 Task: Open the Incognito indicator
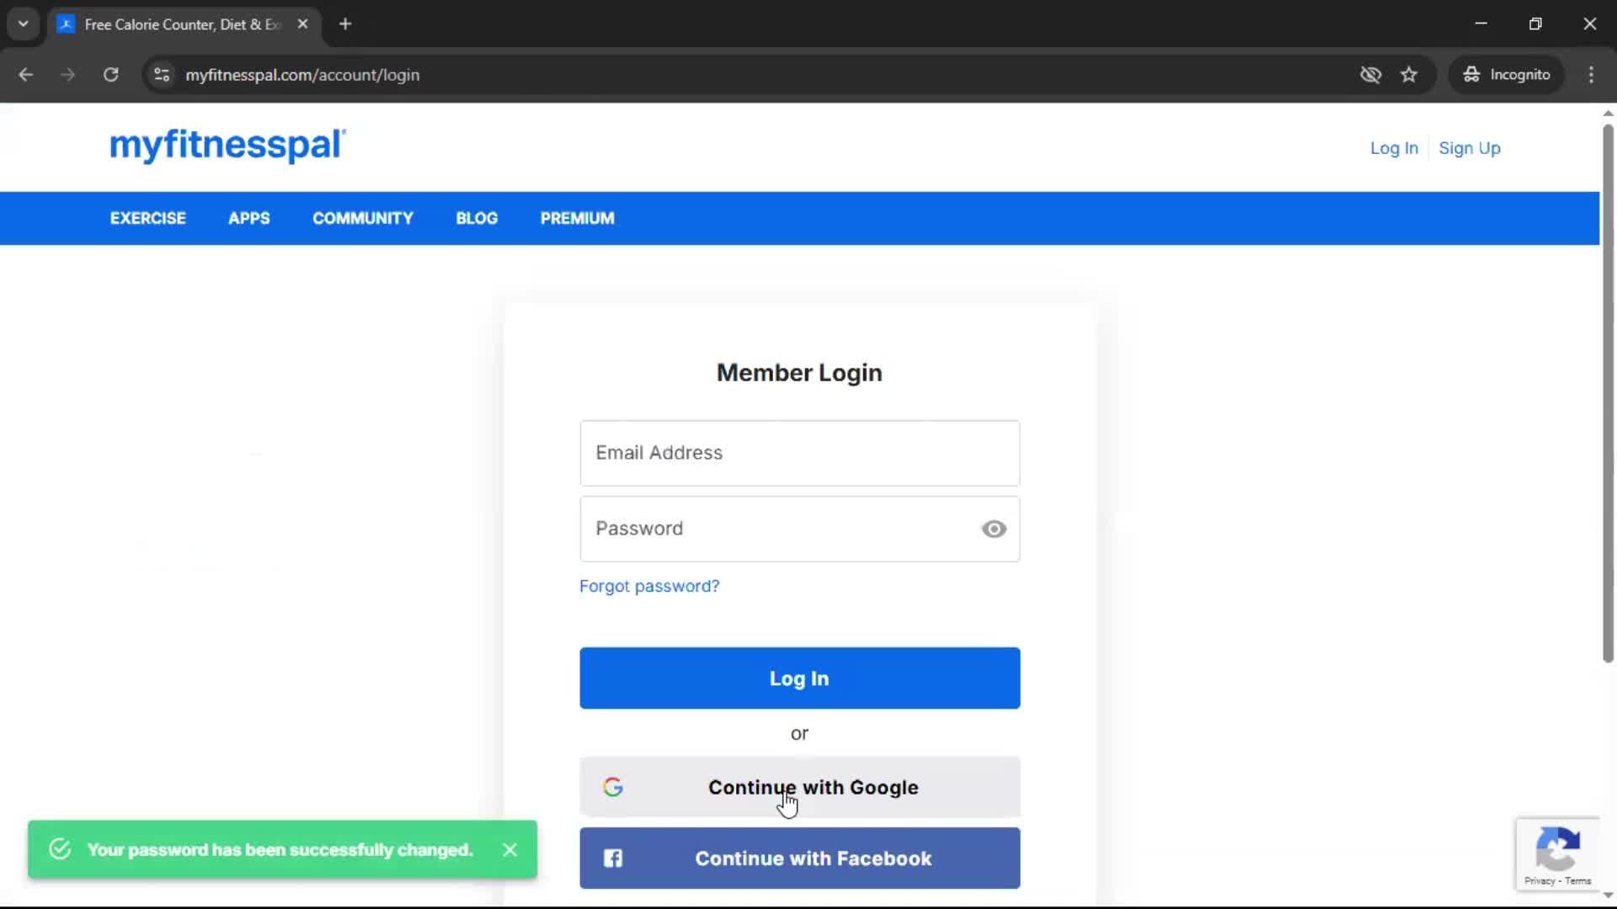click(x=1507, y=75)
